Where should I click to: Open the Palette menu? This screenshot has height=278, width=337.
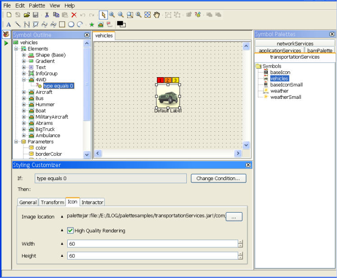(37, 5)
